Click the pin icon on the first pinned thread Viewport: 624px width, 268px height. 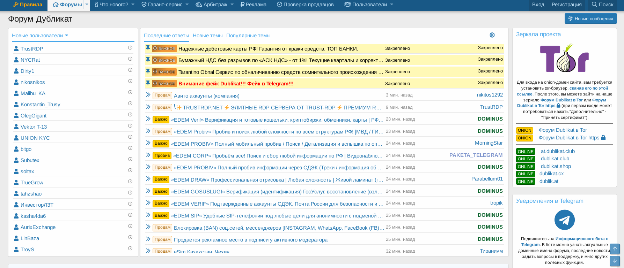click(x=148, y=48)
